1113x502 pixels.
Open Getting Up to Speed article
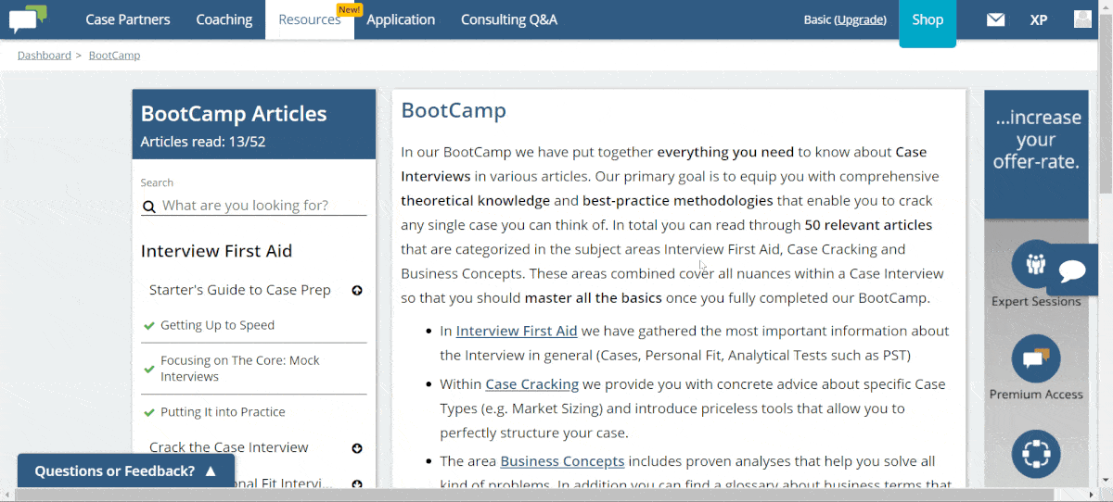coord(217,325)
